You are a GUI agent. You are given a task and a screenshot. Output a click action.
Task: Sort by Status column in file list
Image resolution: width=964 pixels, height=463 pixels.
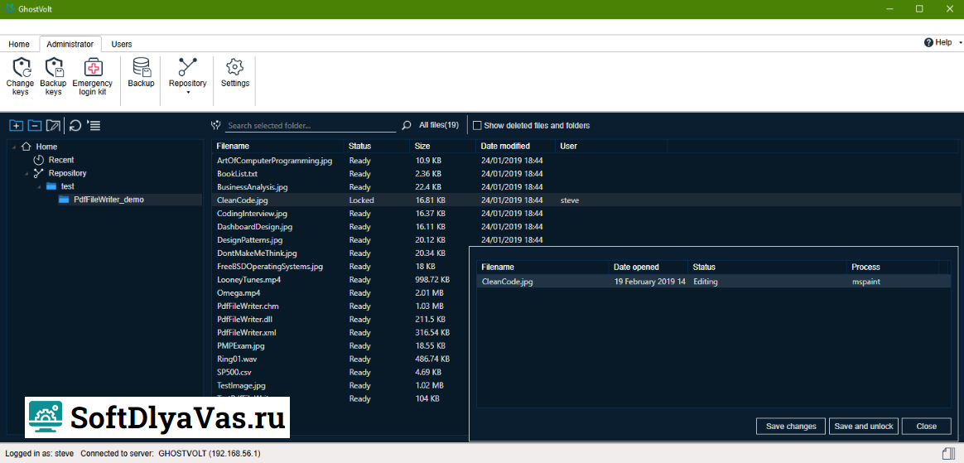click(376, 147)
